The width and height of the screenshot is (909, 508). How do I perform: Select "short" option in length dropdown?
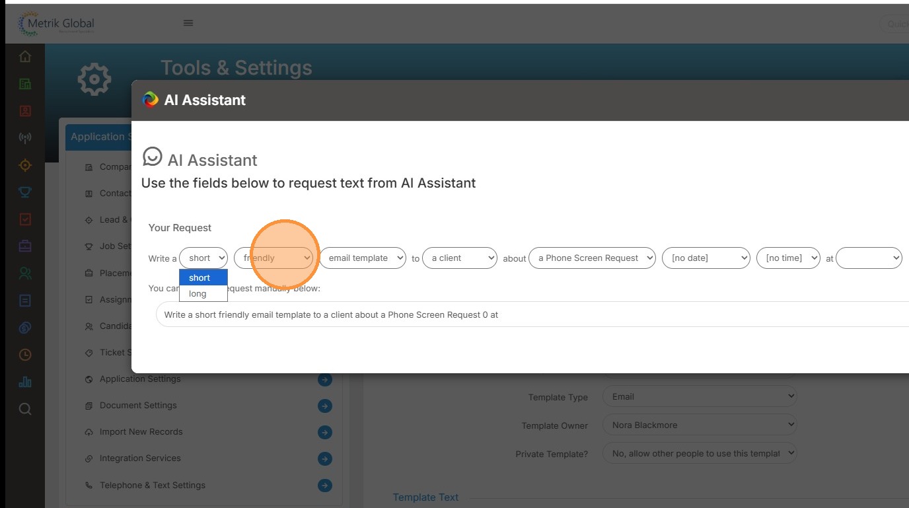coord(200,278)
